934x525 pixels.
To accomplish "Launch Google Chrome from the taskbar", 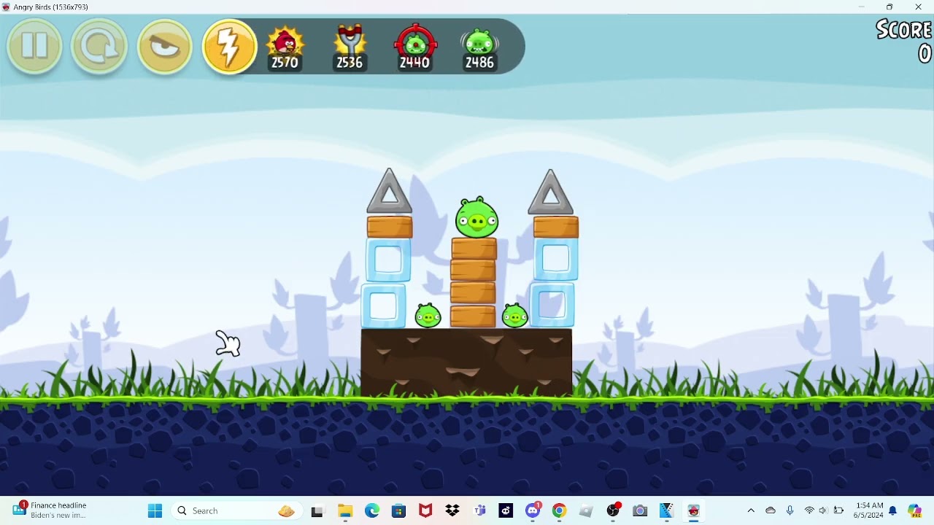I will tap(559, 511).
